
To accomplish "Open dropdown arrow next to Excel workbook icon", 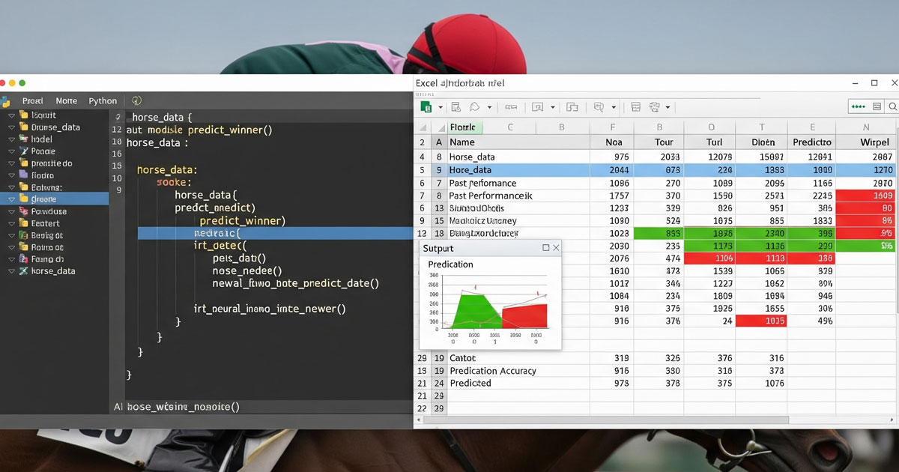I will coord(441,107).
